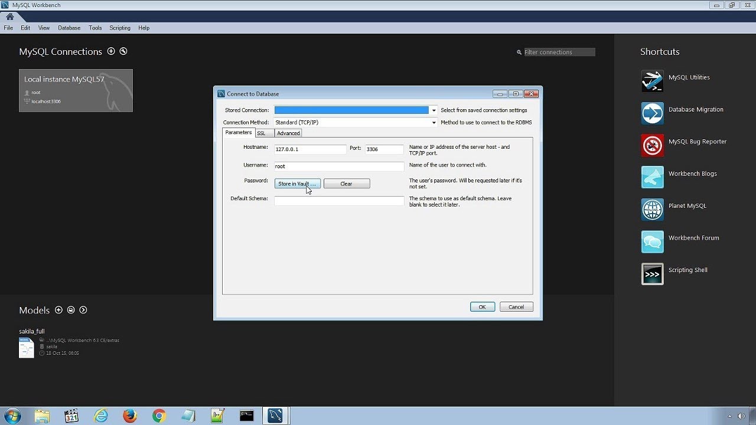Click MySQL Bug Reporter shortcut label

[698, 142]
